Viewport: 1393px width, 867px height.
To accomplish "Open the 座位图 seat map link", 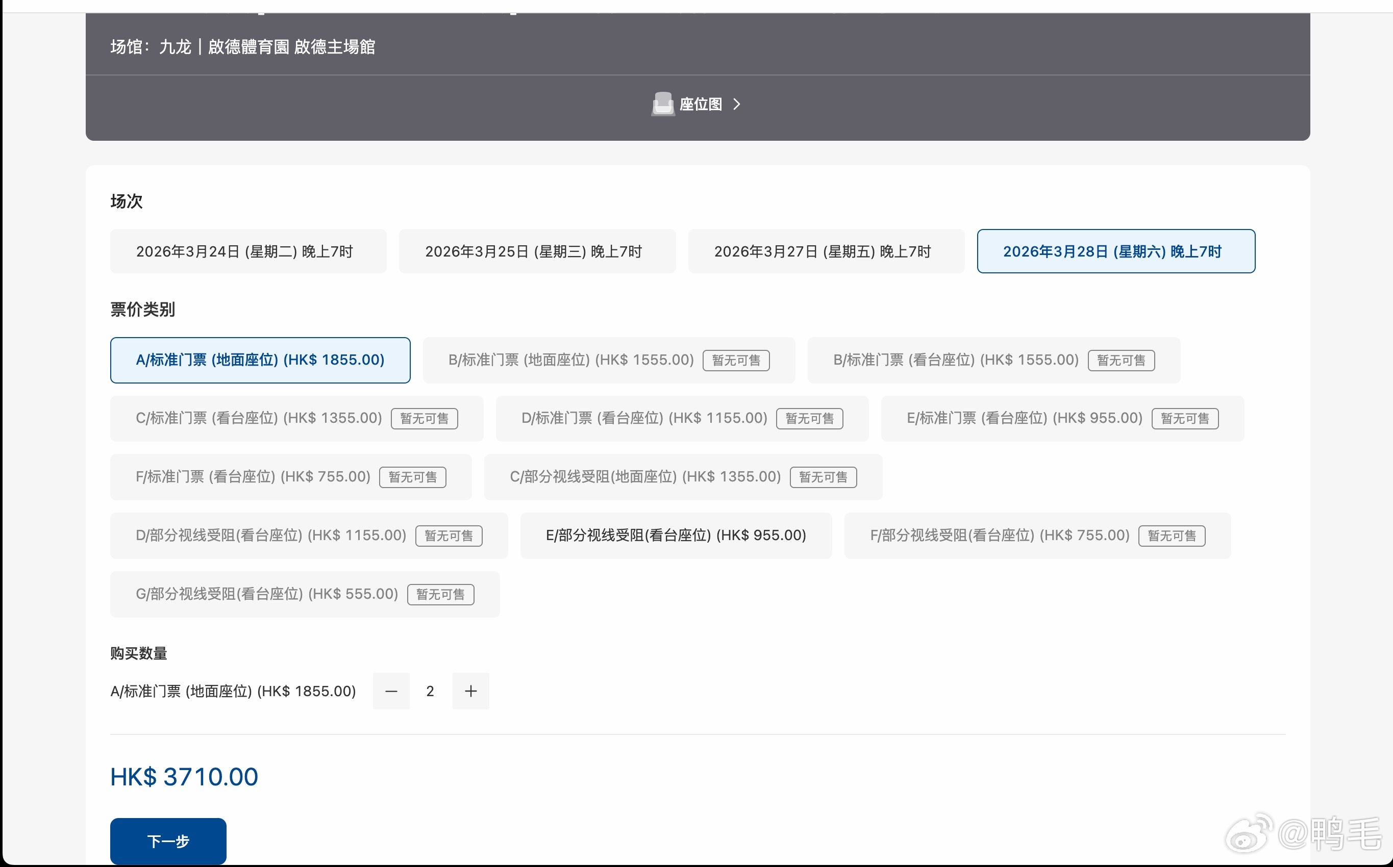I will point(701,105).
